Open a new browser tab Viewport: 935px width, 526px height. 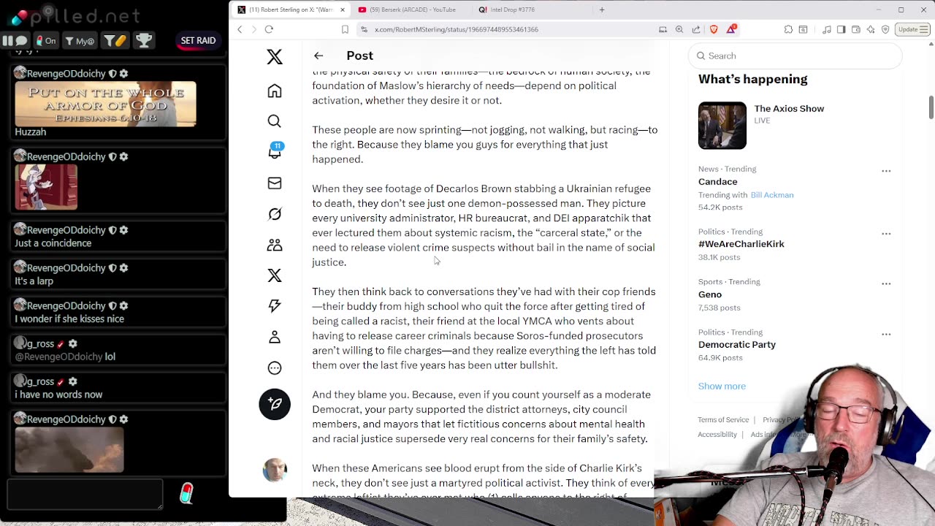pyautogui.click(x=602, y=9)
